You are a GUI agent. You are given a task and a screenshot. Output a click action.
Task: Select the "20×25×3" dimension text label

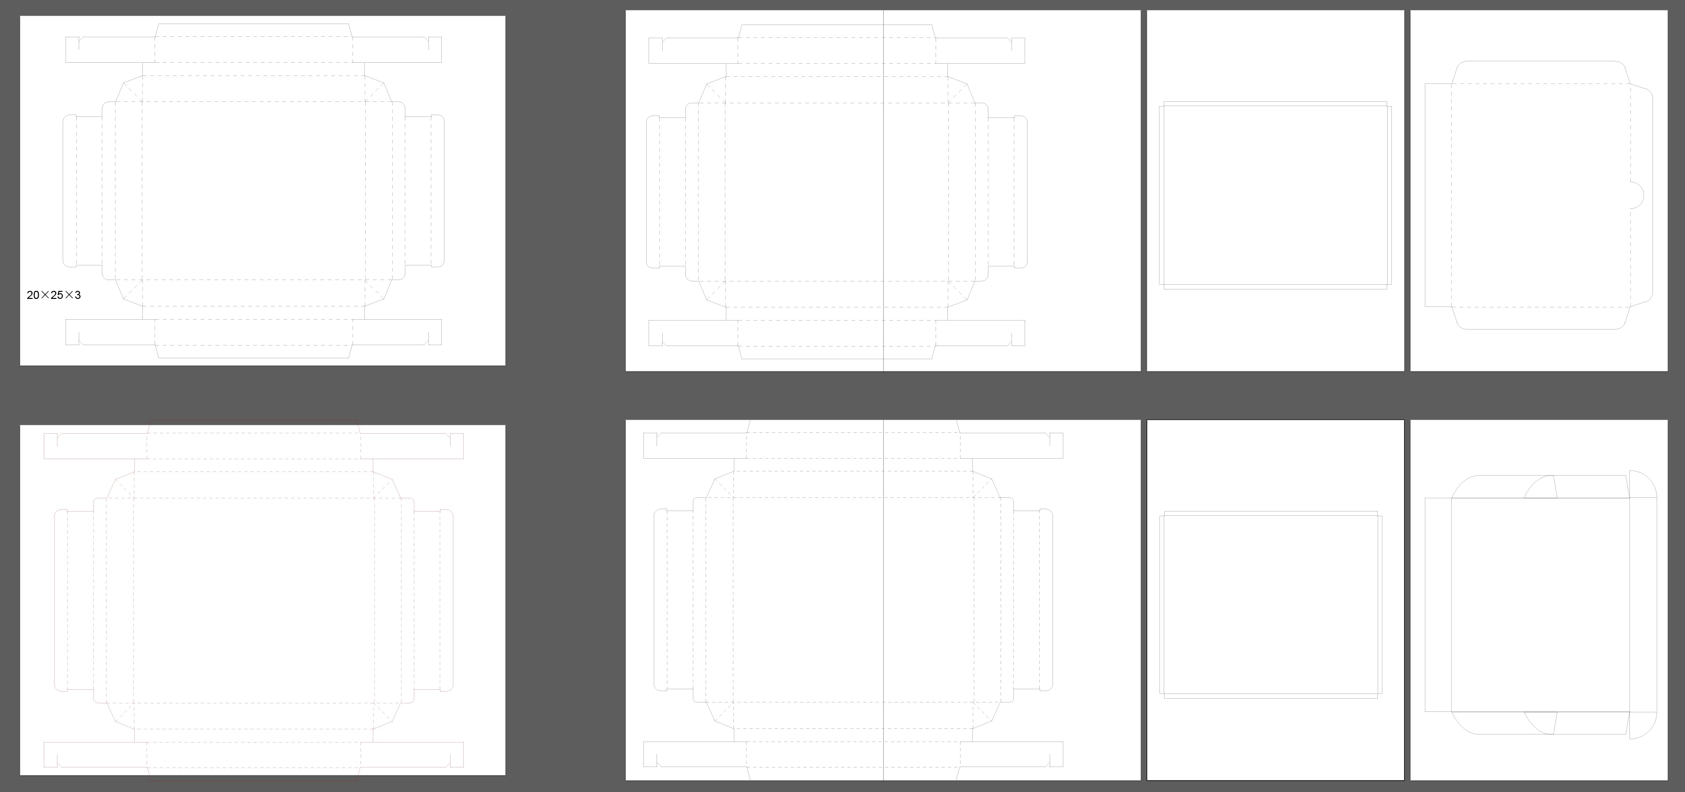[54, 295]
